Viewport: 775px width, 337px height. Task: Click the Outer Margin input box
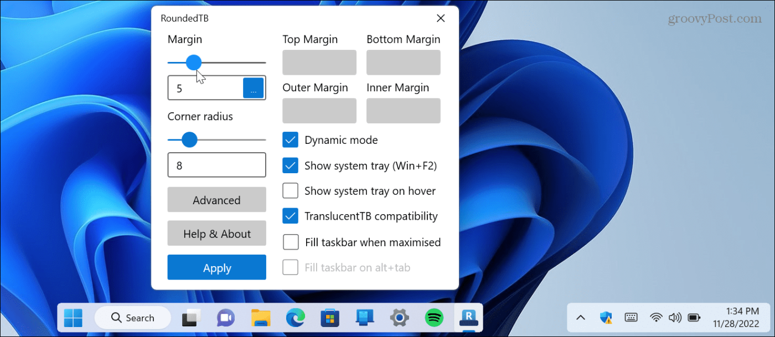click(x=319, y=111)
